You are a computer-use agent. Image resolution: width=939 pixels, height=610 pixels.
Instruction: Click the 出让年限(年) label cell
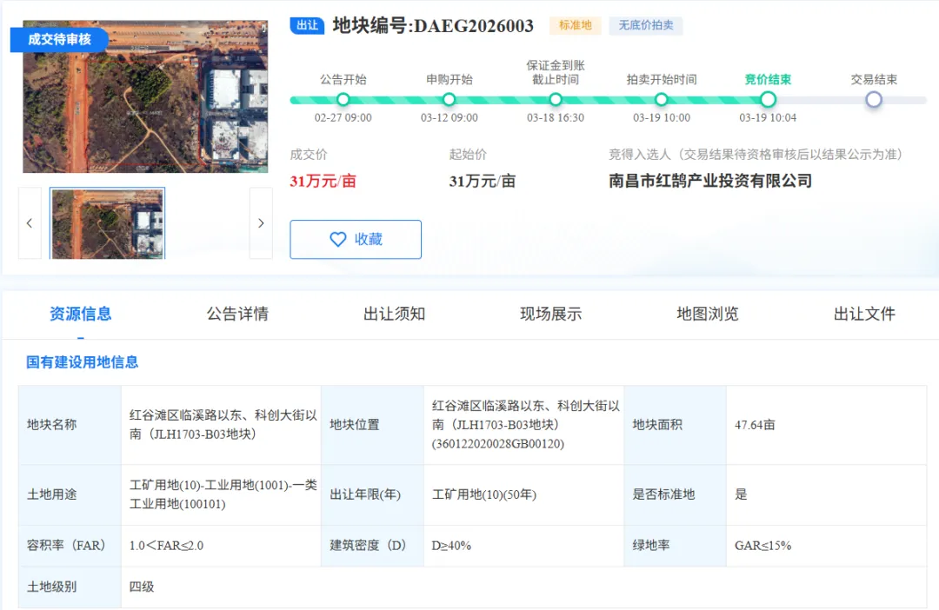coord(372,494)
